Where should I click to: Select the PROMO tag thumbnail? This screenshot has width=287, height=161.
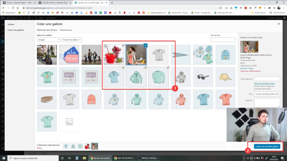(69, 55)
